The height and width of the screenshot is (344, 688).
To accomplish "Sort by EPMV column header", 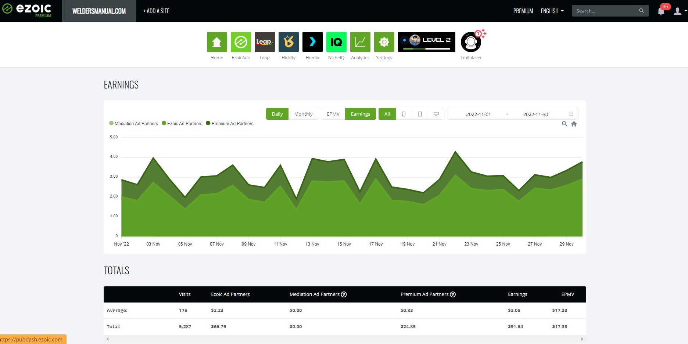I will [568, 294].
